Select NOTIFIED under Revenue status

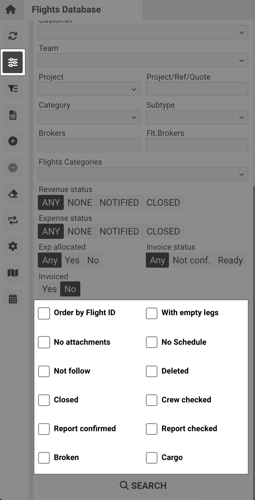pyautogui.click(x=119, y=202)
